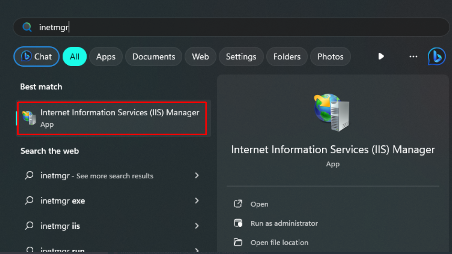Viewport: 452px width, 254px height.
Task: Click the Open file location folder icon
Action: tap(238, 242)
